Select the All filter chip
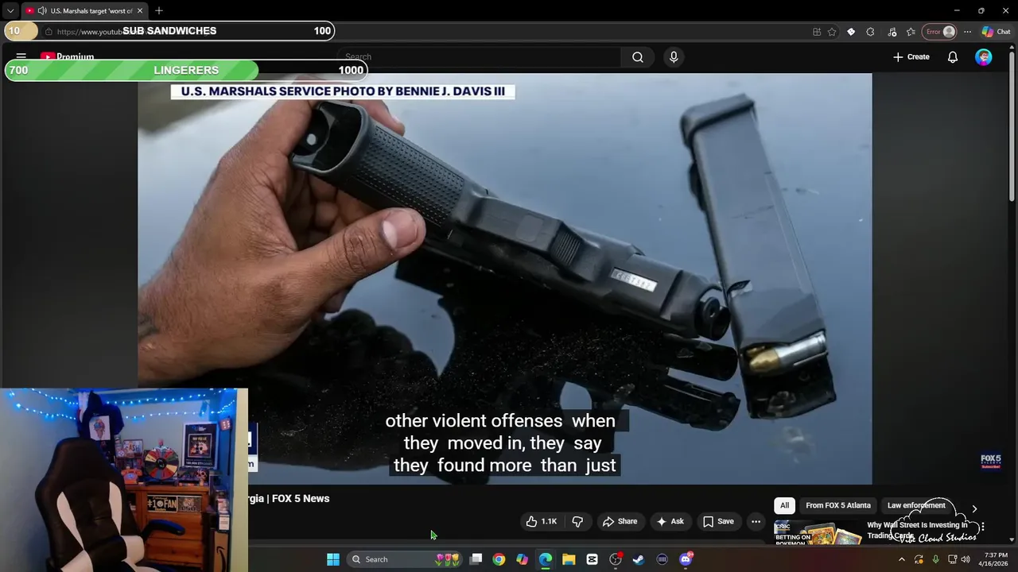This screenshot has height=572, width=1018. [x=784, y=505]
